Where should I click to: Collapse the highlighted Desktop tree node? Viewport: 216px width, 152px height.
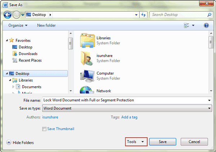[7, 74]
